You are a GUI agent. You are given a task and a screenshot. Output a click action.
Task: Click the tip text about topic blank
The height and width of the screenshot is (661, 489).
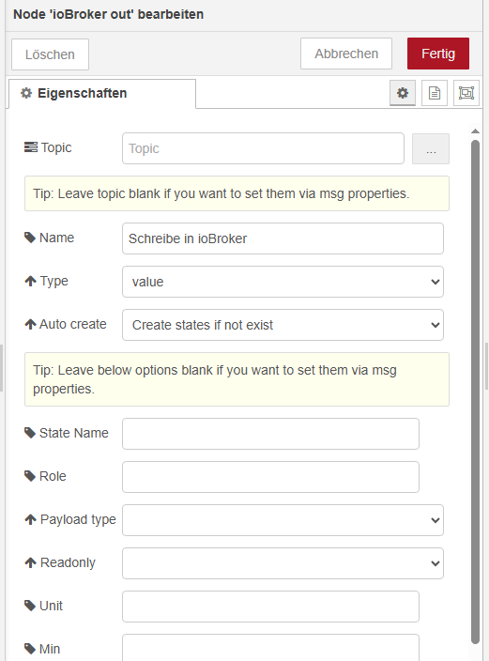click(222, 193)
